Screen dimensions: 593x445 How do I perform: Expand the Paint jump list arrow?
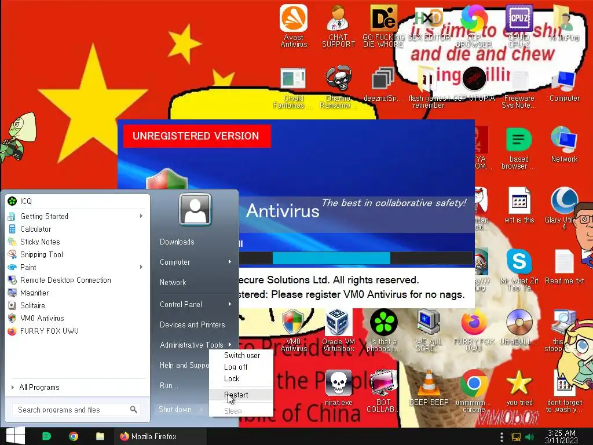point(141,267)
